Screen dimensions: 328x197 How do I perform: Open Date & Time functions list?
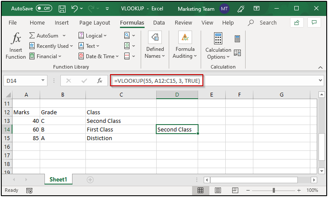[x=98, y=56]
